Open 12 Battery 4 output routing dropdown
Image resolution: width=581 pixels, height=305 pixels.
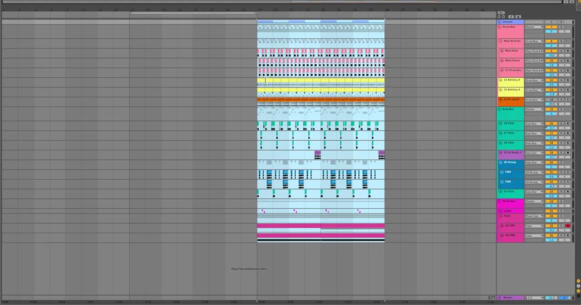click(534, 80)
